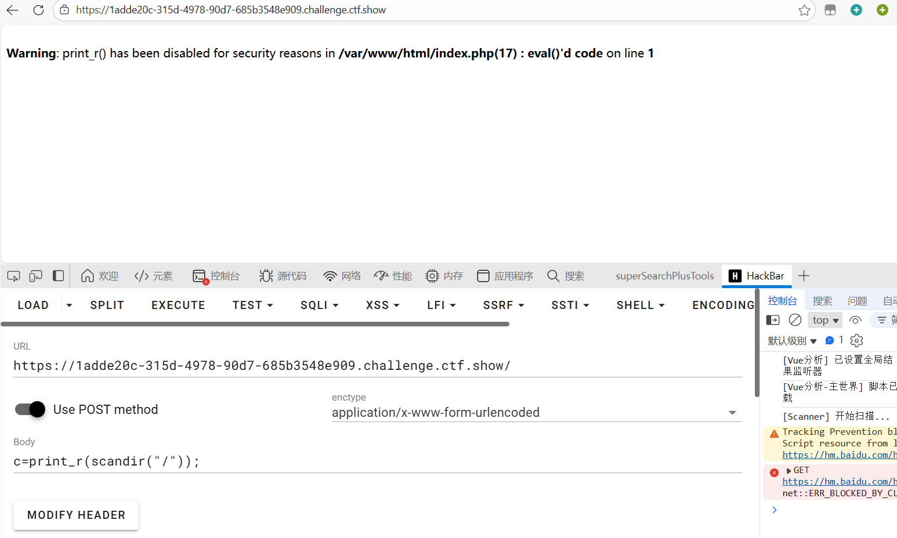Expand the arrow next to LOAD
The width and height of the screenshot is (897, 538).
point(69,305)
